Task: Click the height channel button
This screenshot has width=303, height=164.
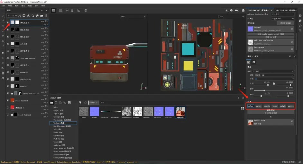Action: (x=282, y=106)
